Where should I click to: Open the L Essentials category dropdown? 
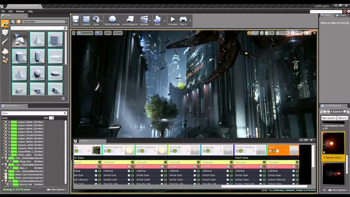pyautogui.click(x=44, y=22)
